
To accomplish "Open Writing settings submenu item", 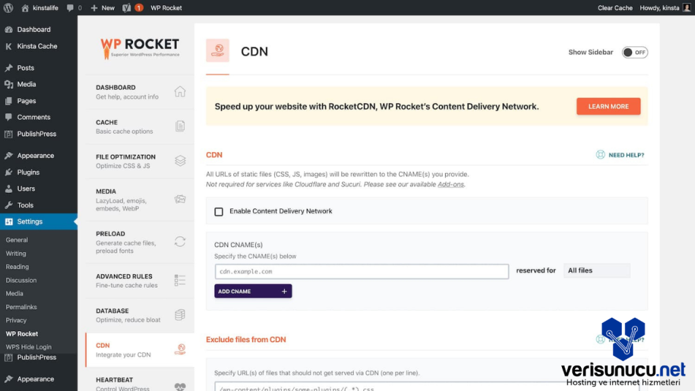I will [x=16, y=254].
